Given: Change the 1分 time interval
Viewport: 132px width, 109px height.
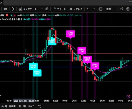Looking at the screenshot, I should 5,9.
